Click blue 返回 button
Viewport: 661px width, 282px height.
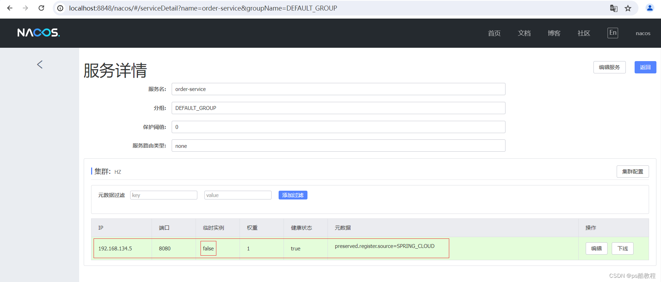645,67
